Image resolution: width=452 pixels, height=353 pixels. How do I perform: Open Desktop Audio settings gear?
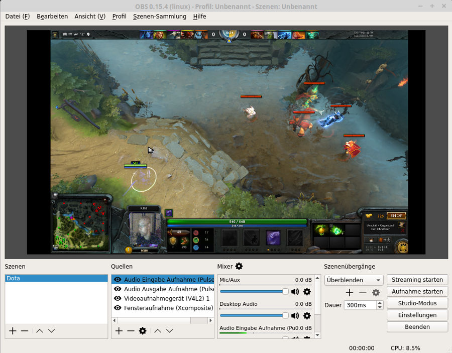pos(307,315)
